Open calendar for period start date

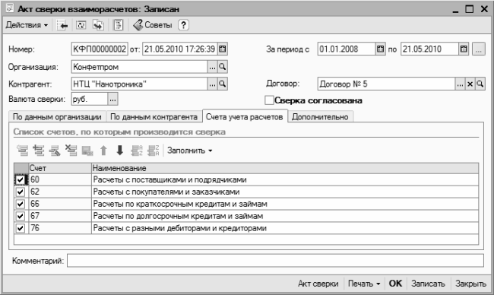tap(381, 49)
